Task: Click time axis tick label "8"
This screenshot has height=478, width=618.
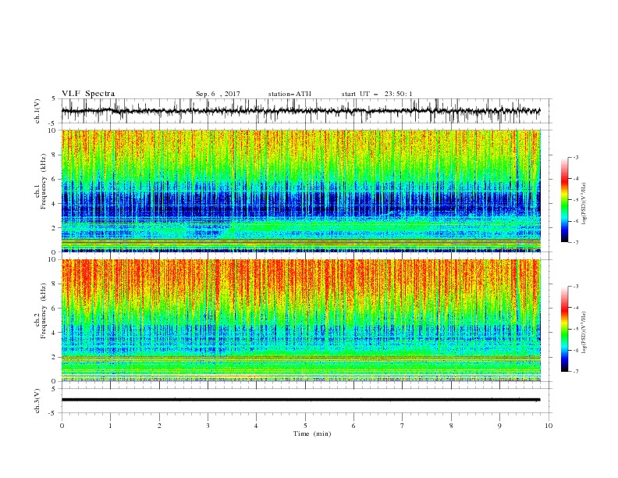Action: point(451,426)
